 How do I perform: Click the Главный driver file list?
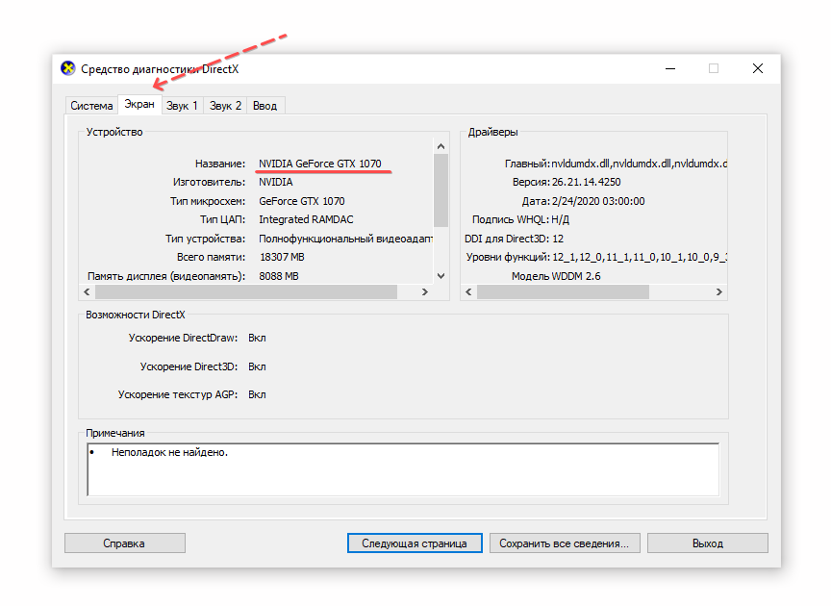coord(640,164)
